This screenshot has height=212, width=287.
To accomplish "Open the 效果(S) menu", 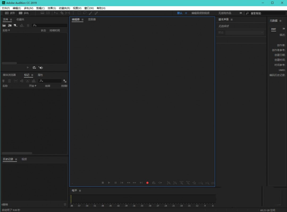I will [52, 8].
